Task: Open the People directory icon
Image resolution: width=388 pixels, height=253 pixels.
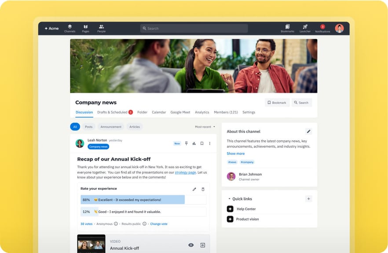Action: pyautogui.click(x=101, y=28)
